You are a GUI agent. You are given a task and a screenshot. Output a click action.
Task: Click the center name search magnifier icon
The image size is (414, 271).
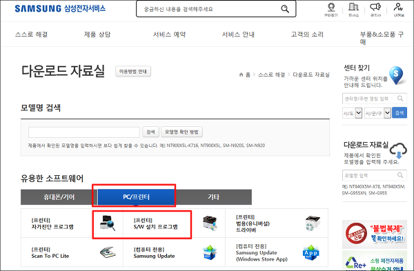point(400,99)
